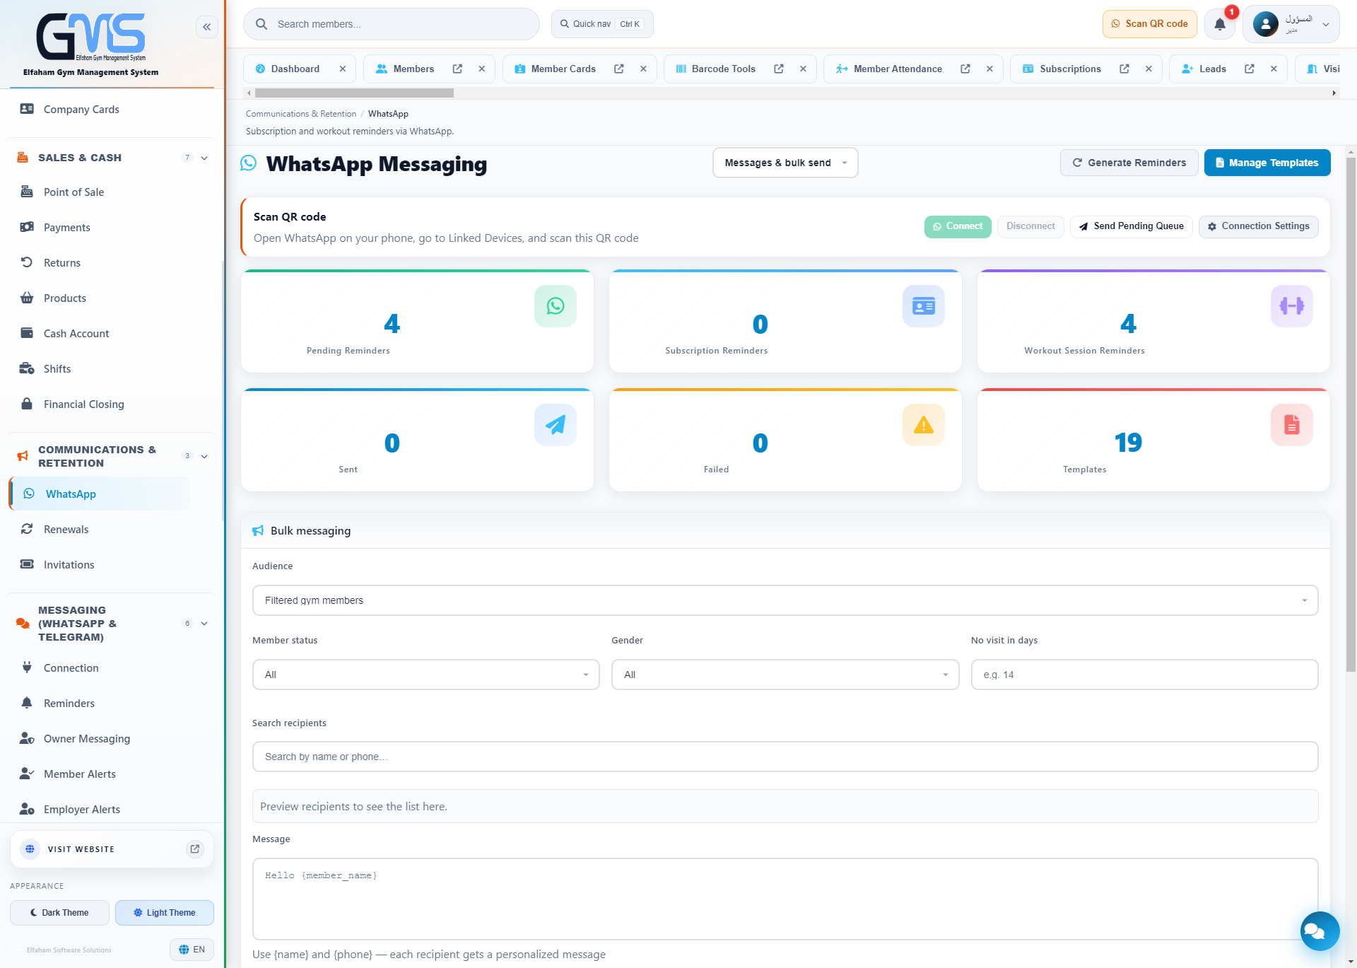
Task: Click the ID card icon on Subscription Reminders card
Action: click(923, 306)
